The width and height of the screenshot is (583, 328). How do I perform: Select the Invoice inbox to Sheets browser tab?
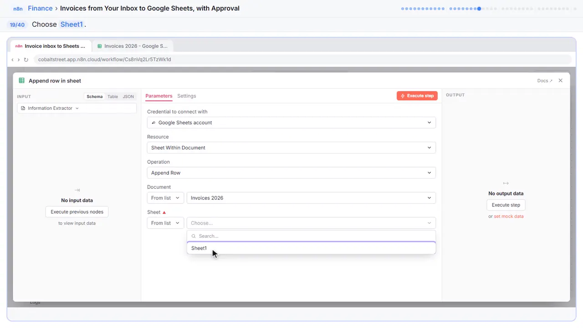(51, 46)
